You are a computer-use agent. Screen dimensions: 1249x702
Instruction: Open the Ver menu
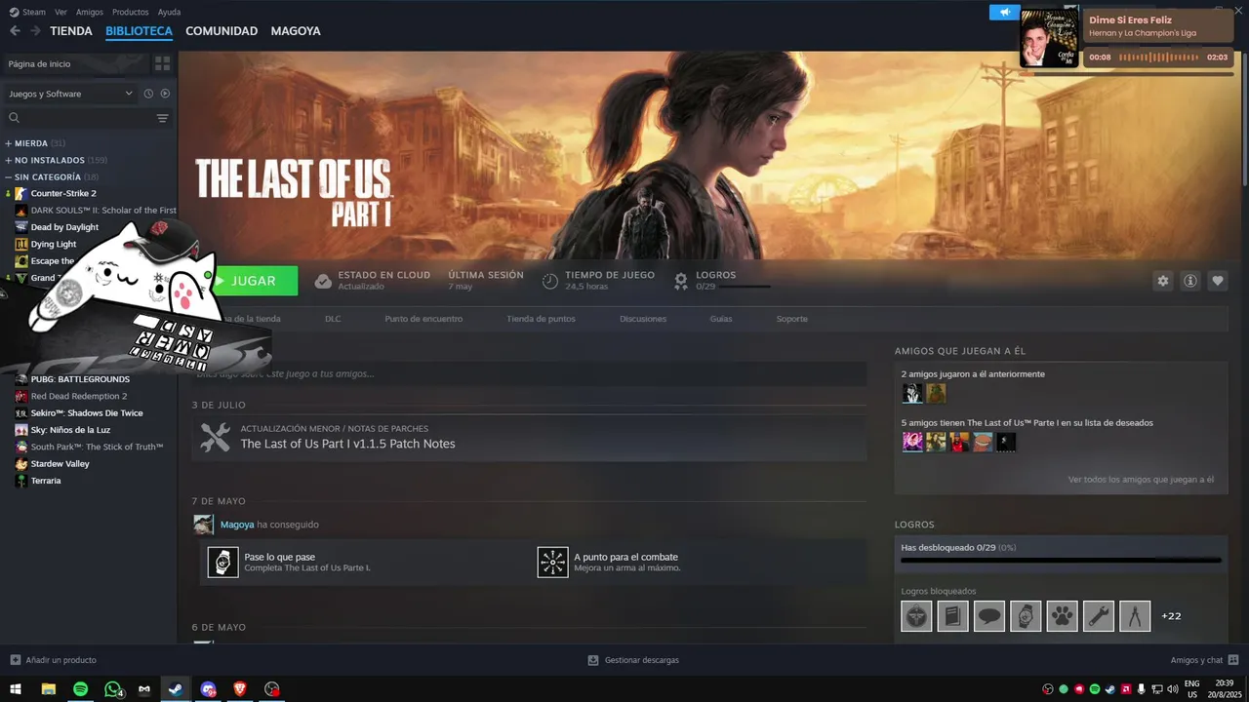click(61, 12)
